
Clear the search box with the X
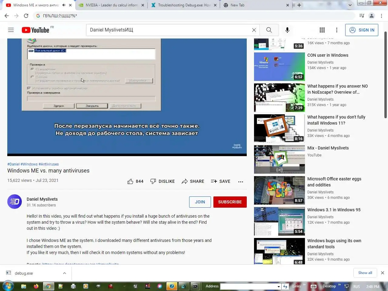coord(254,30)
